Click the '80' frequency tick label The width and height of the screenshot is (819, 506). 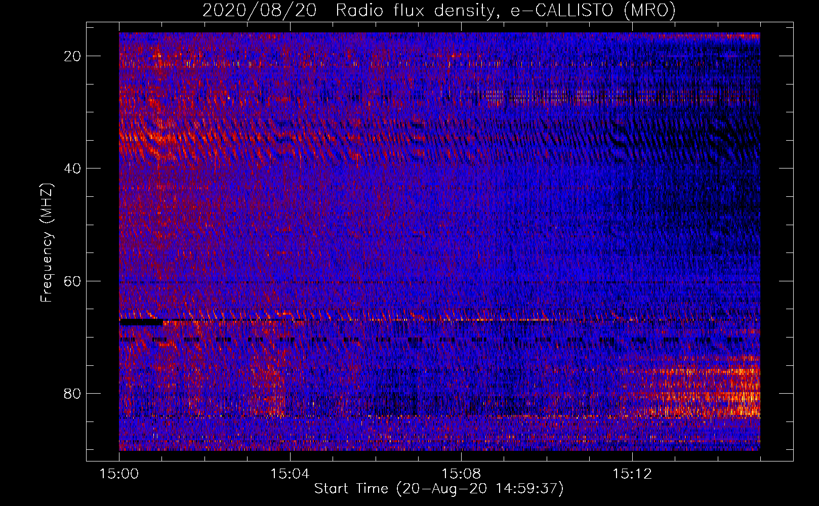(72, 393)
